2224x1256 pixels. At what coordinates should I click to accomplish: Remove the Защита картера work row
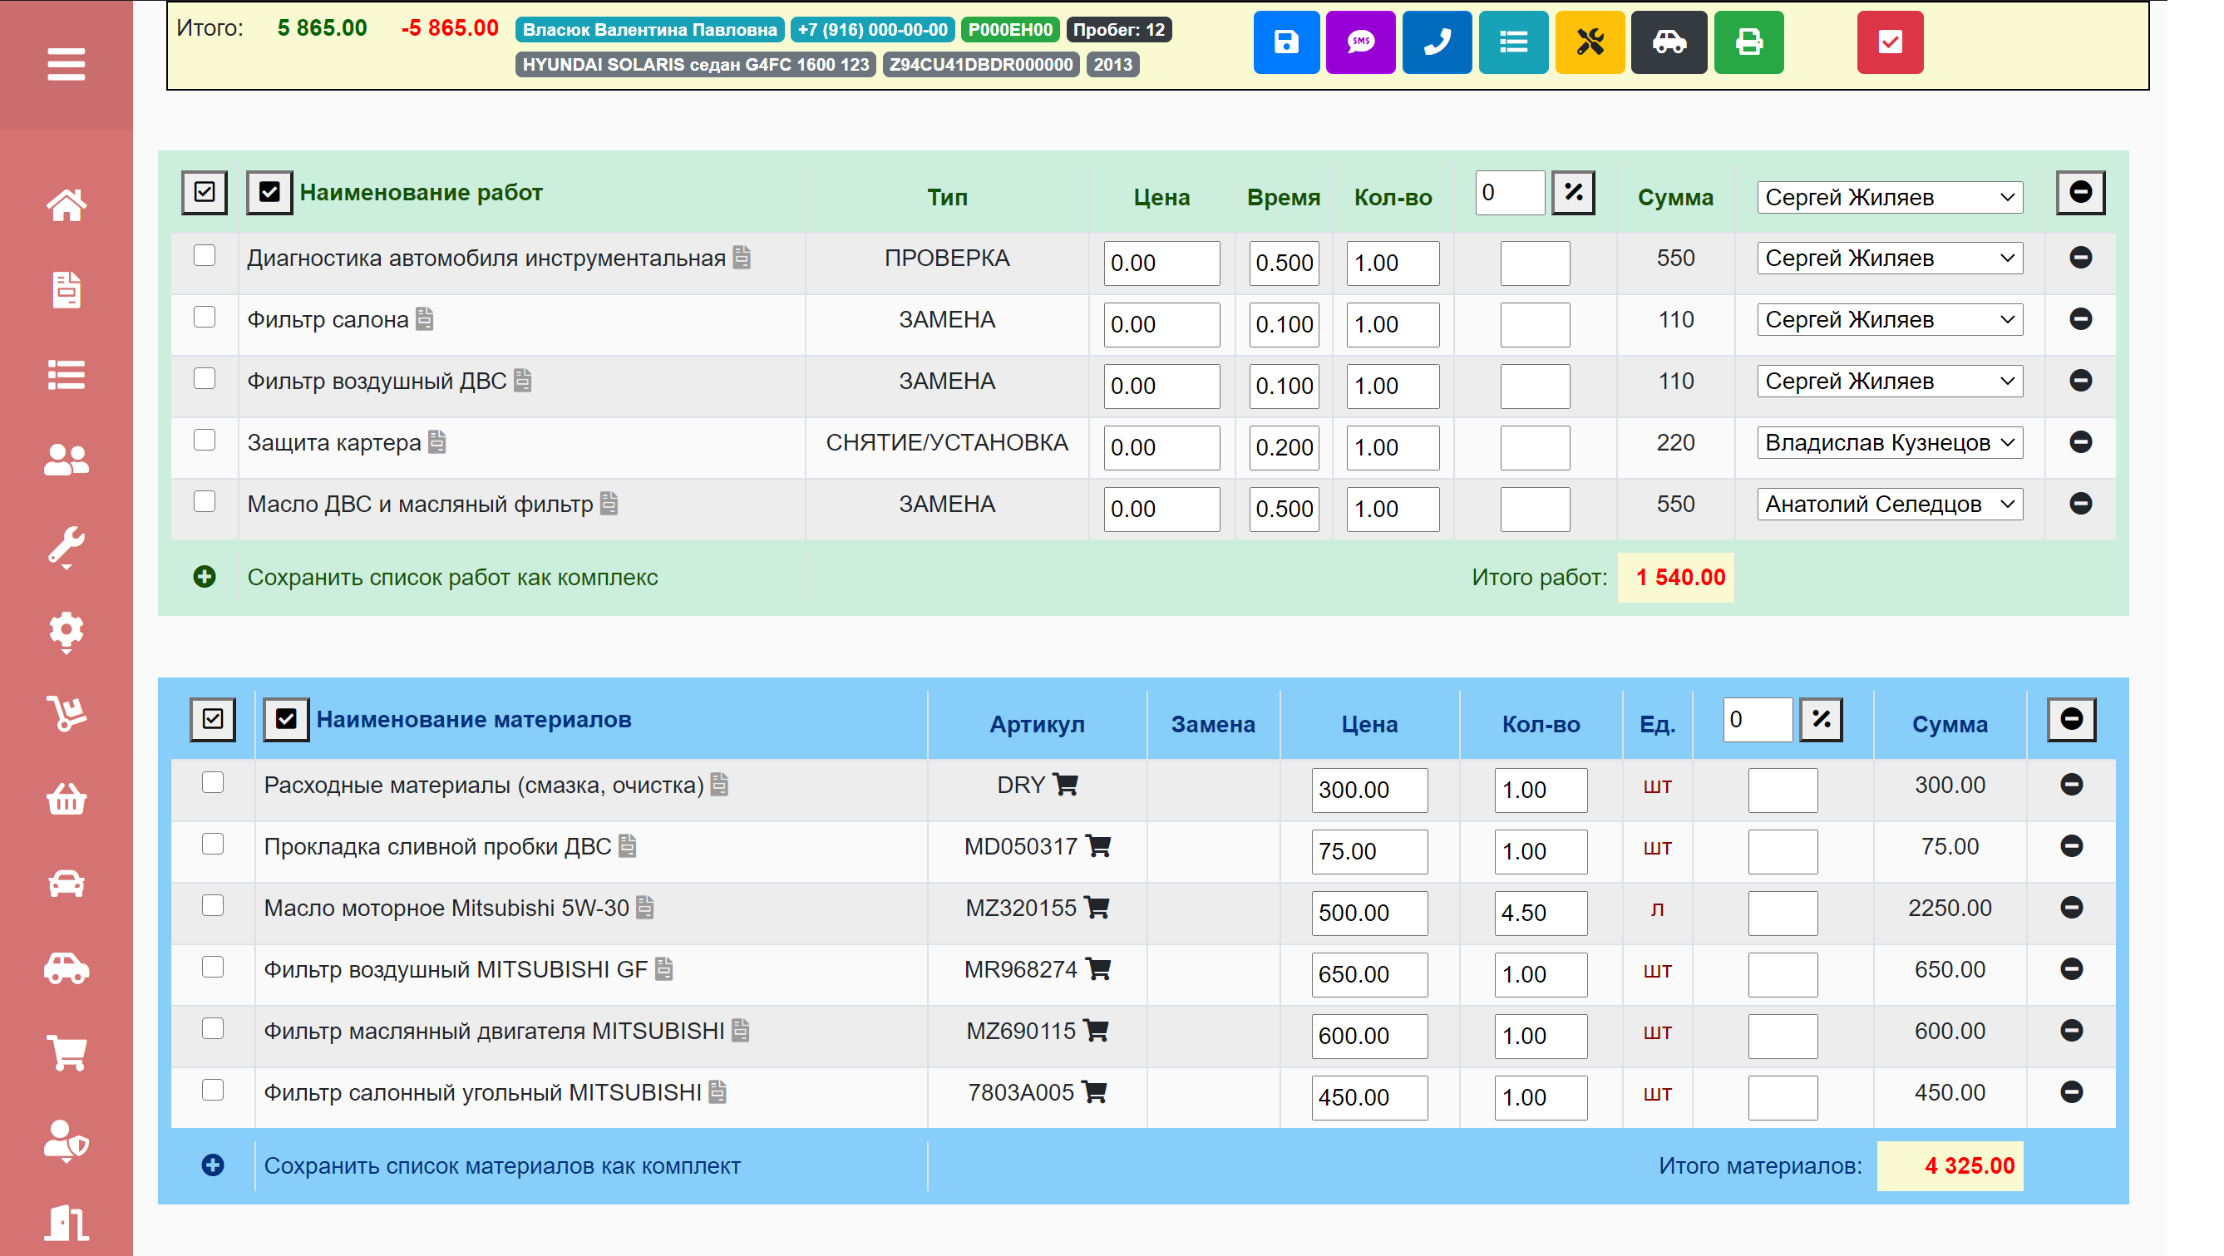[x=2080, y=441]
